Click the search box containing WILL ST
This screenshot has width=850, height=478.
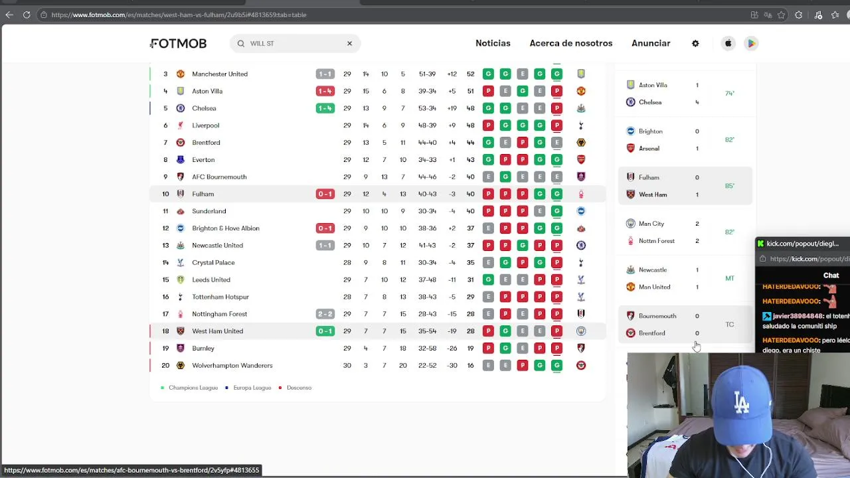click(x=295, y=43)
